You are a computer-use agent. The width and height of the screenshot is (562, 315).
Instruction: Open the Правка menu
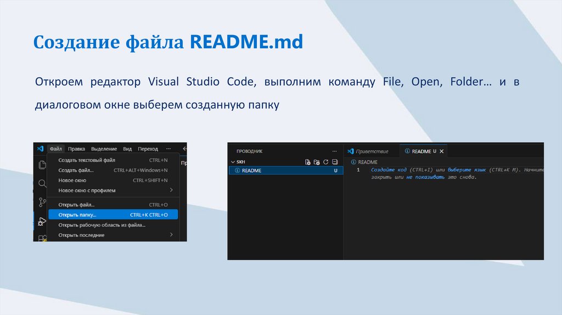pos(76,149)
